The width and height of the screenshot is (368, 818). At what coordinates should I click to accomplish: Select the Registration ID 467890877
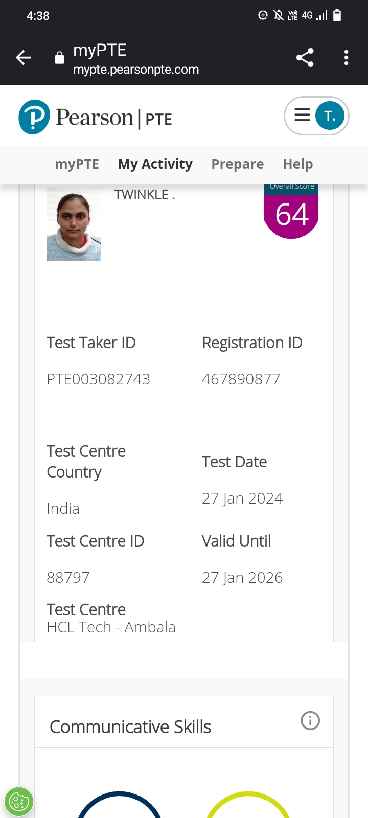241,379
